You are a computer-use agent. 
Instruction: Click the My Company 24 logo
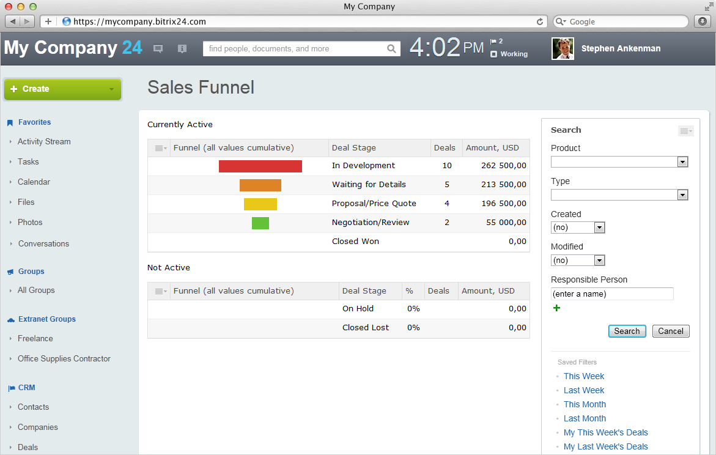(x=73, y=48)
